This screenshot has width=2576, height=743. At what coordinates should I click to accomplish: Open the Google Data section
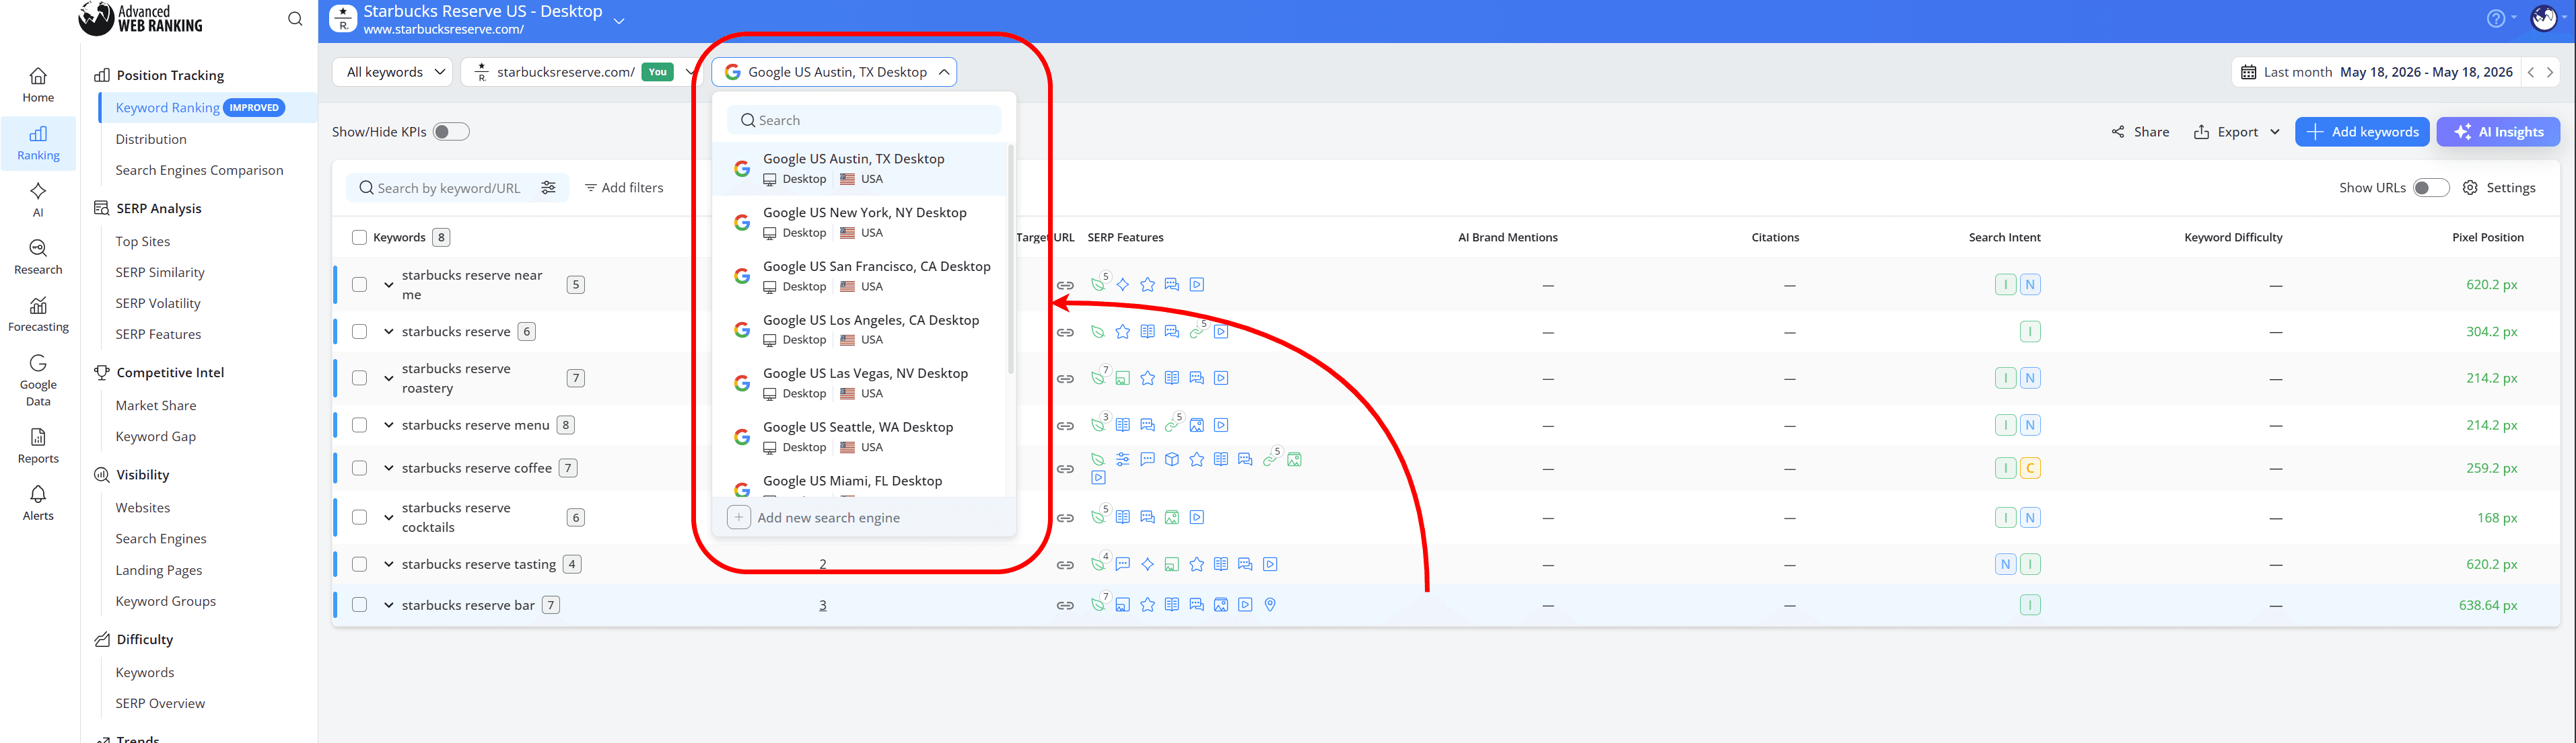[x=38, y=379]
